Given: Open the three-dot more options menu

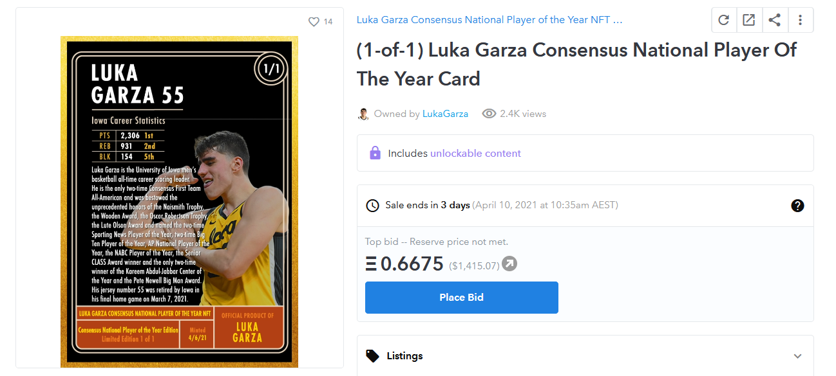Looking at the screenshot, I should (x=800, y=20).
